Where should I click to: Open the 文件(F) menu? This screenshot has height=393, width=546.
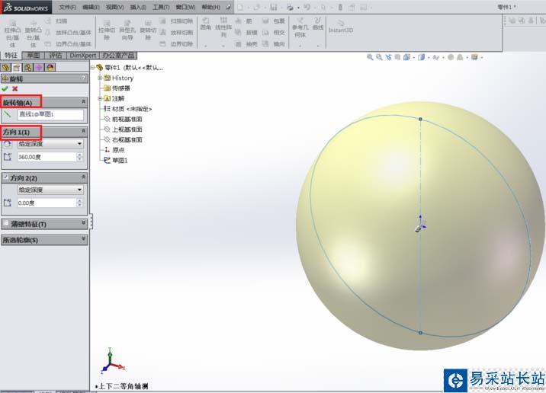coord(68,7)
